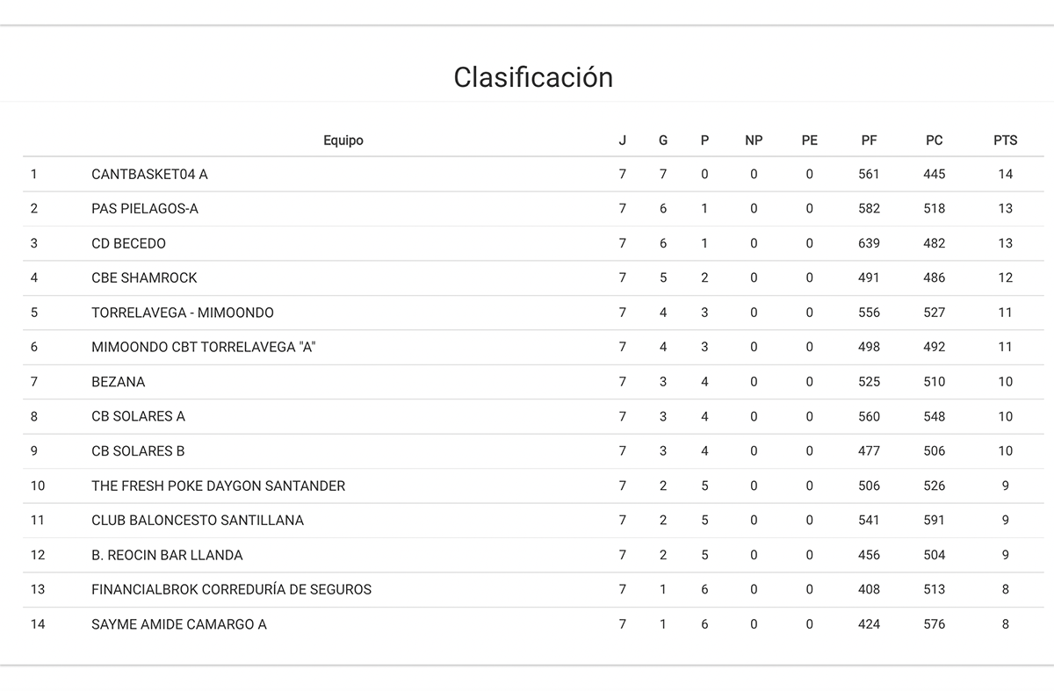Click the Clasificación heading
Image resolution: width=1054 pixels, height=691 pixels.
(x=533, y=77)
